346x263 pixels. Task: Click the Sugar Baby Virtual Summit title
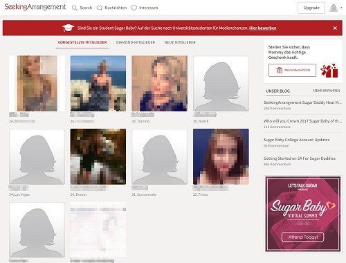302,209
